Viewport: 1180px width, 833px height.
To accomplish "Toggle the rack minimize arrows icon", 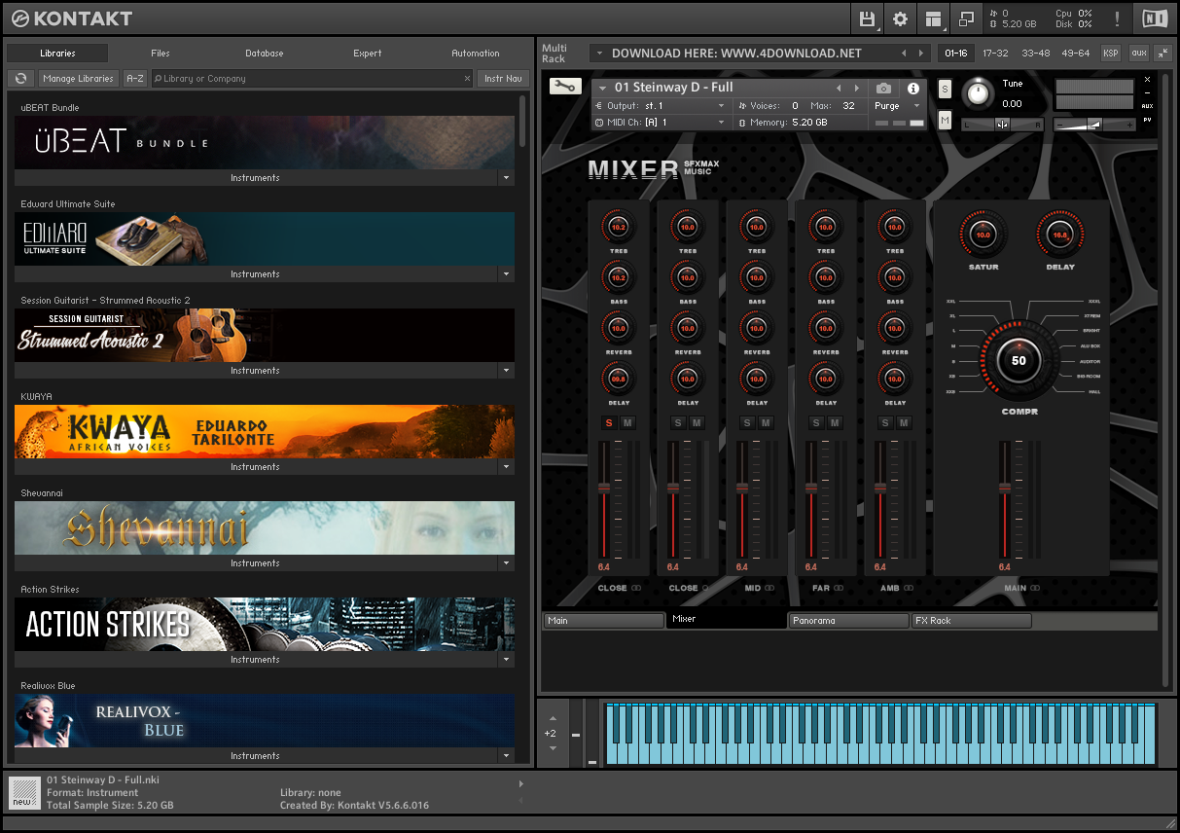I will pyautogui.click(x=1162, y=54).
